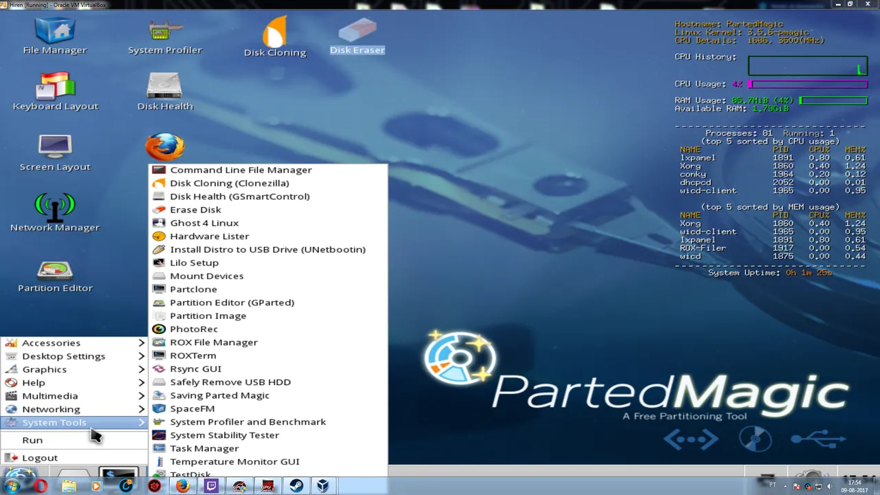Viewport: 880px width, 495px height.
Task: Expand the Multimedia submenu
Action: pyautogui.click(x=74, y=396)
